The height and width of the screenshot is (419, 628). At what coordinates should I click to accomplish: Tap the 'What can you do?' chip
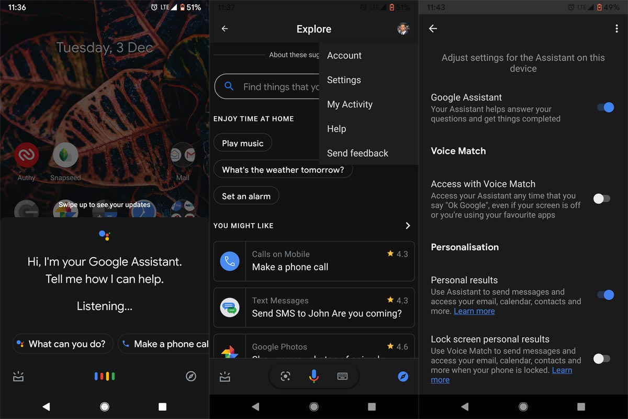click(x=62, y=344)
